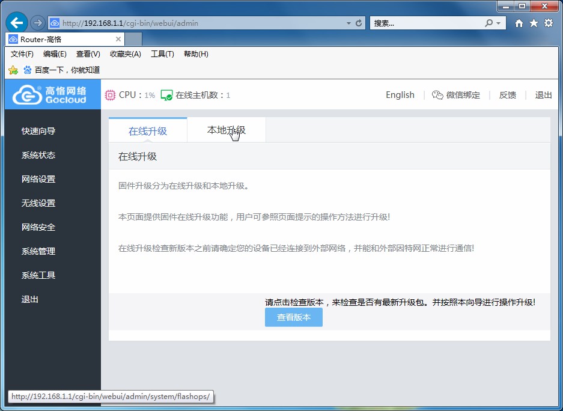
Task: Click the browser search input field
Action: 427,23
